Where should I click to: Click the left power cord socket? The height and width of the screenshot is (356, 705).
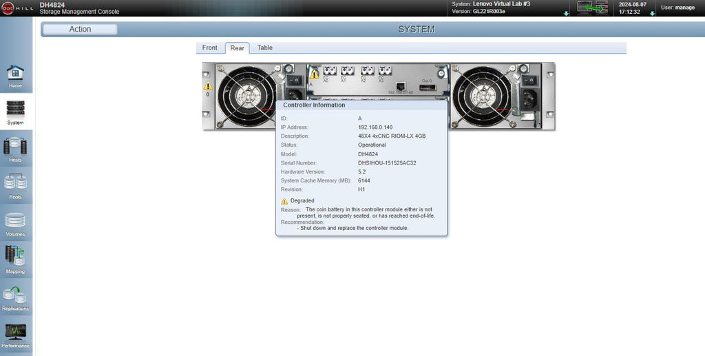tap(295, 95)
